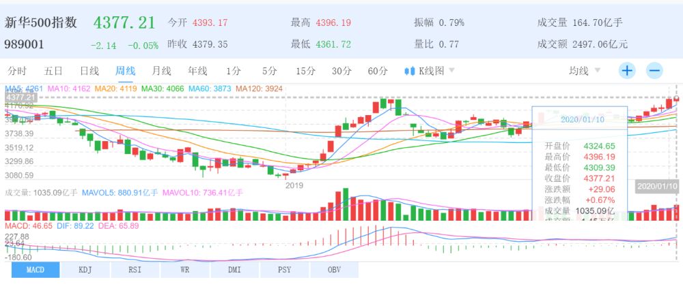
Task: Show the 年线 yearly chart
Action: point(197,71)
